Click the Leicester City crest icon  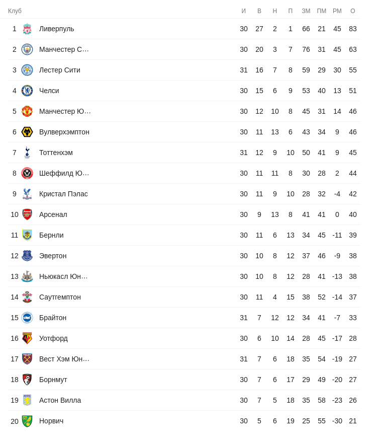pyautogui.click(x=27, y=70)
